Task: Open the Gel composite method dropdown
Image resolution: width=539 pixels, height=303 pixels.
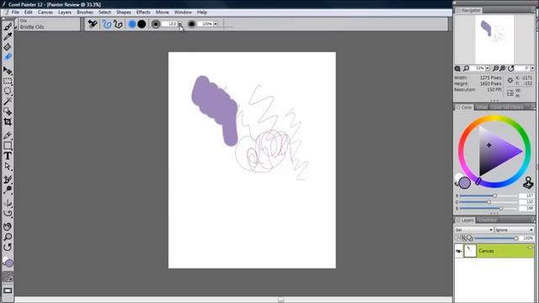Action: point(473,230)
